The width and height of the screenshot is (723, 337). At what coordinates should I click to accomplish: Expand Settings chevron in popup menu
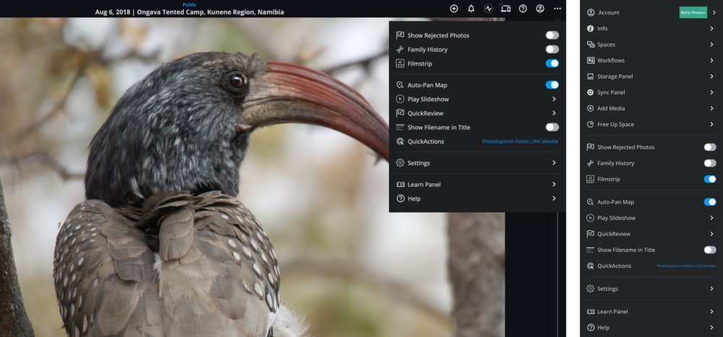point(554,162)
